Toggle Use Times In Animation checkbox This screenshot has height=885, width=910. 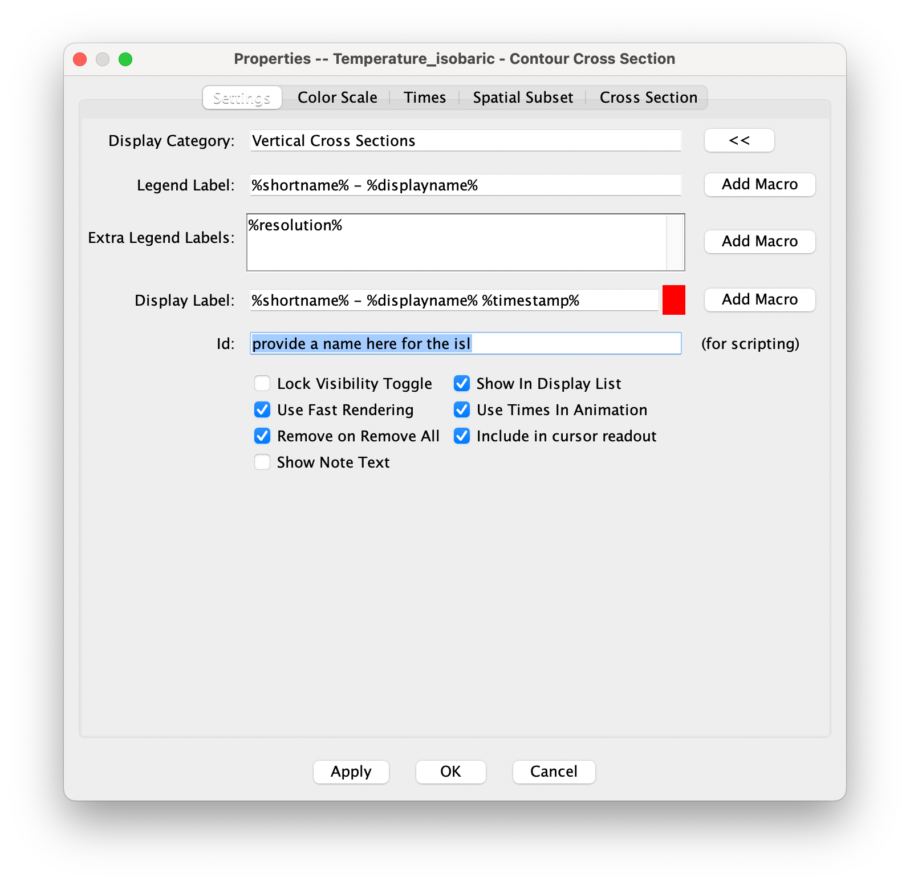[x=462, y=410]
